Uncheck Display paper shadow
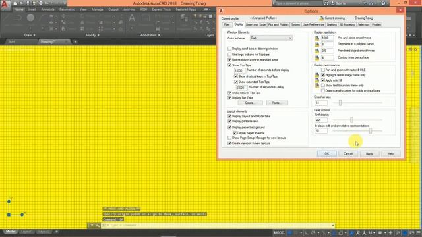Image resolution: width=422 pixels, height=237 pixels. (235, 133)
